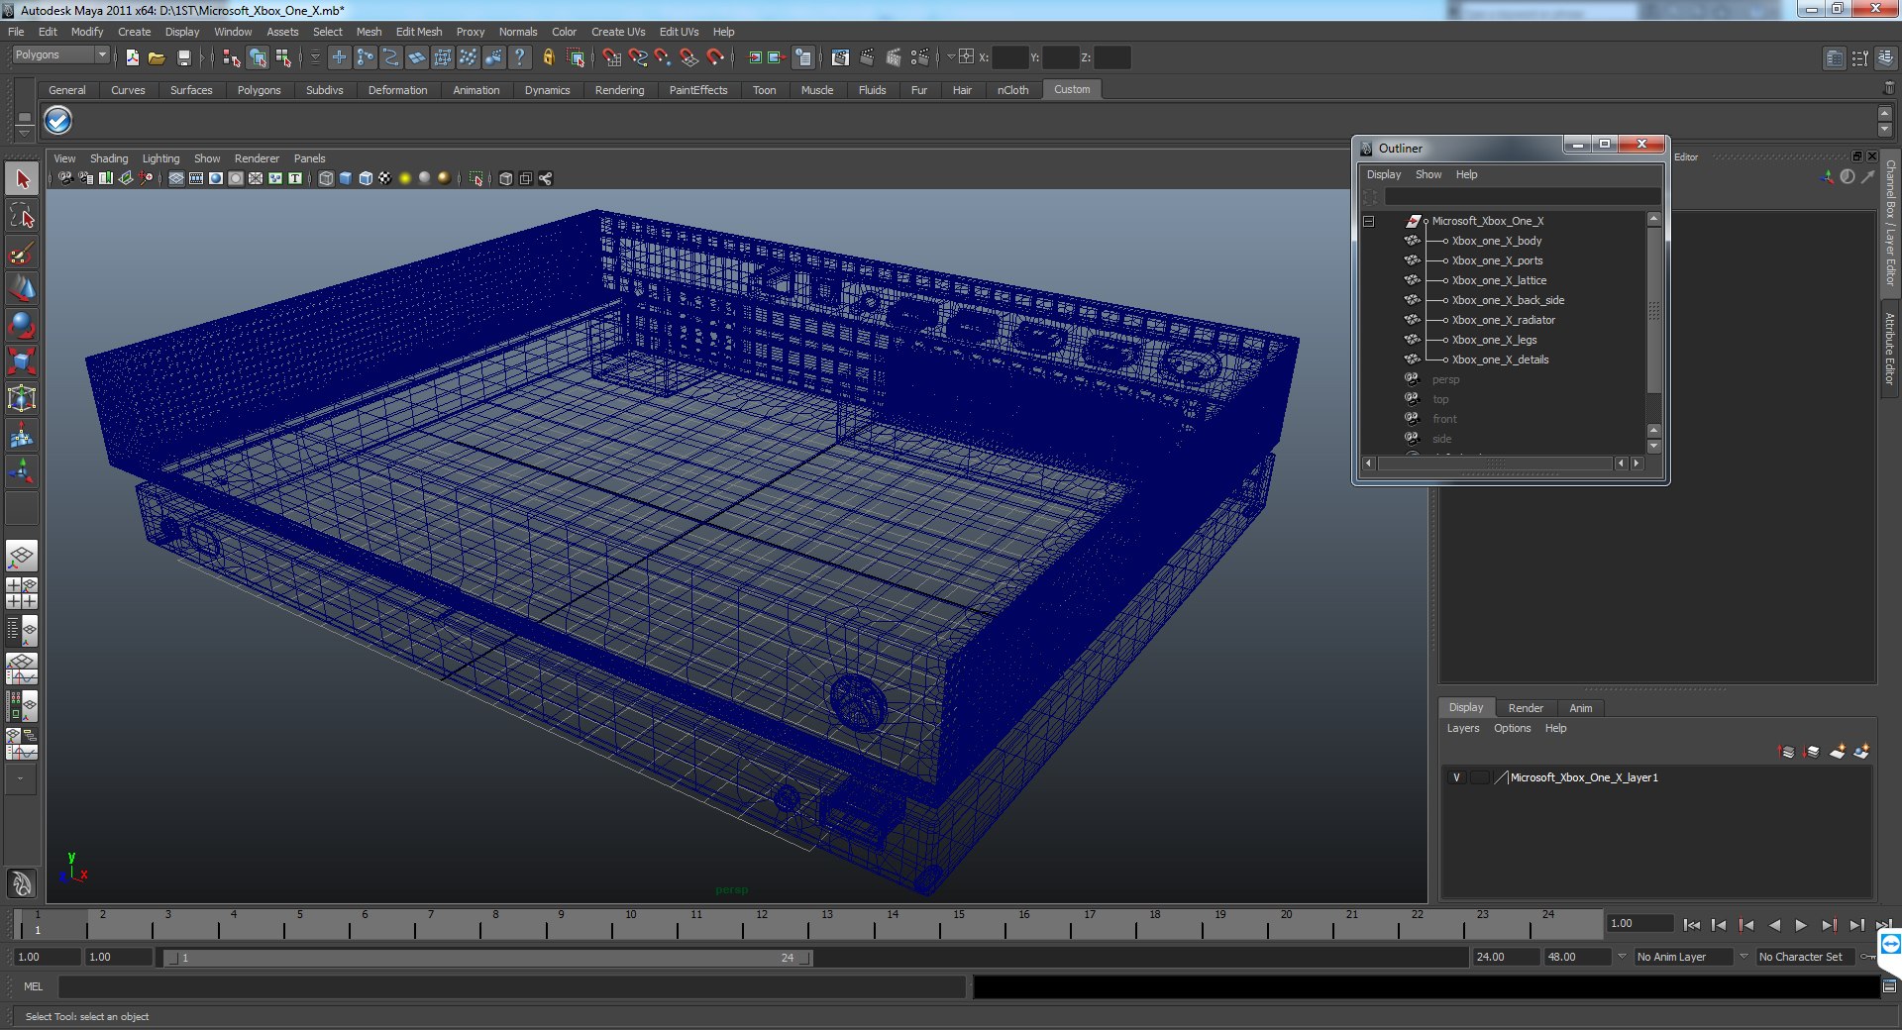Open the Image Plane icon in viewport toolbar
Viewport: 1902px width, 1030px height.
coord(126,178)
